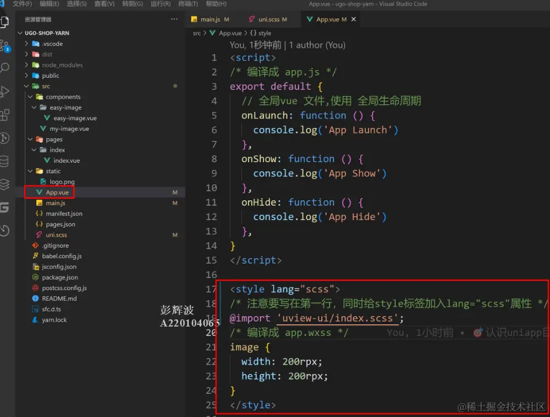
Task: Open the Search view
Action: coord(4,67)
